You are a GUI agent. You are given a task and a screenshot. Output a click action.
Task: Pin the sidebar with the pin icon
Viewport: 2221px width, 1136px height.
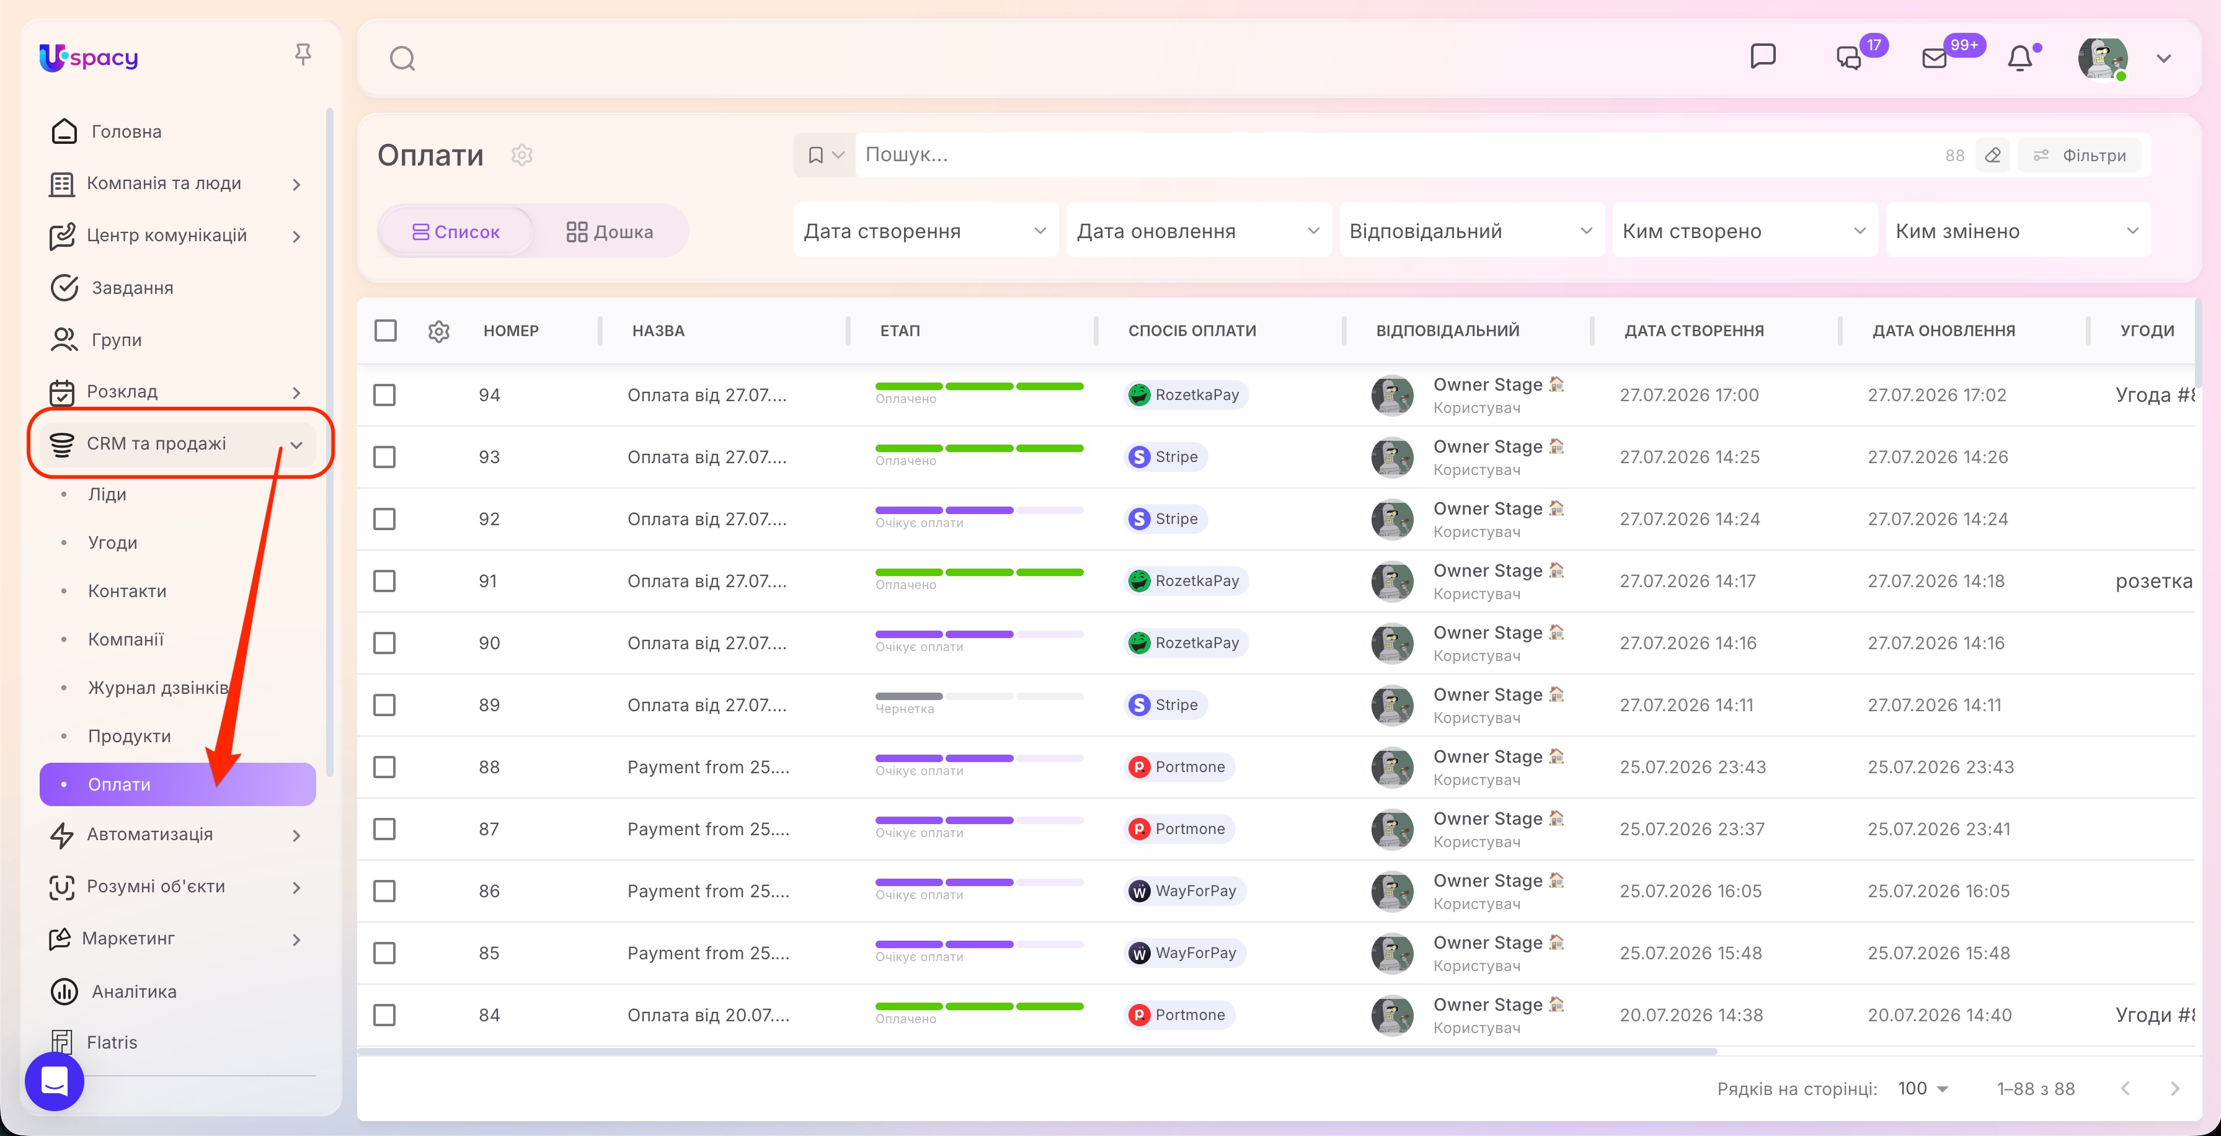tap(303, 55)
